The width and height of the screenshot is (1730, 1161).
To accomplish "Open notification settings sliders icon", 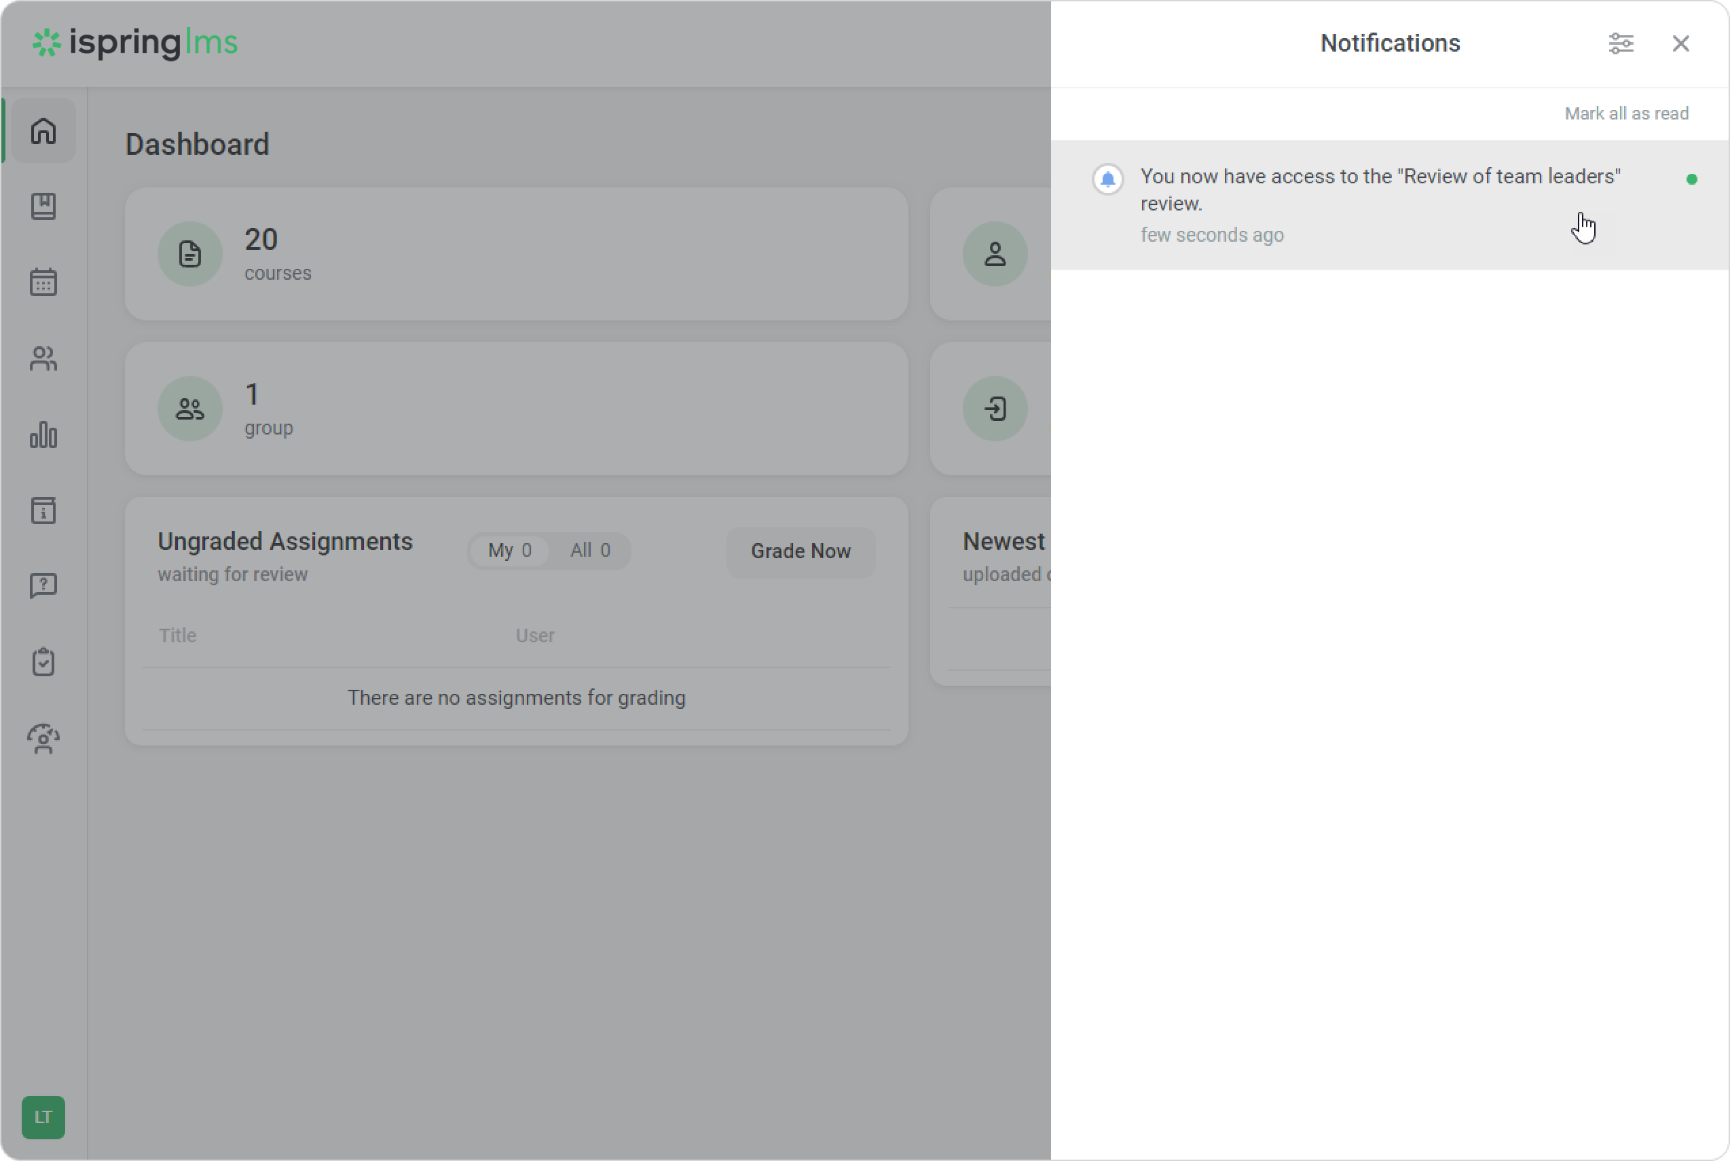I will (1621, 43).
